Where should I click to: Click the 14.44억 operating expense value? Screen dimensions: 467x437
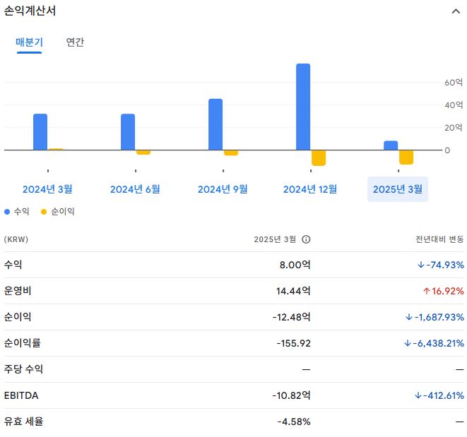293,291
